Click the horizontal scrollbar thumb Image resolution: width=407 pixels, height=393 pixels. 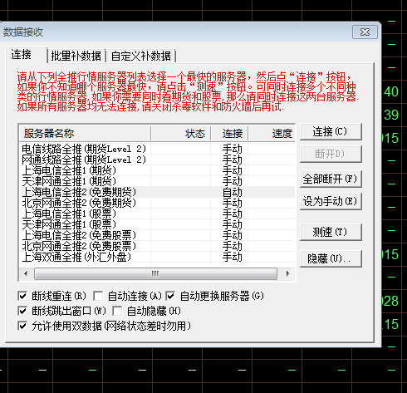coord(155,274)
